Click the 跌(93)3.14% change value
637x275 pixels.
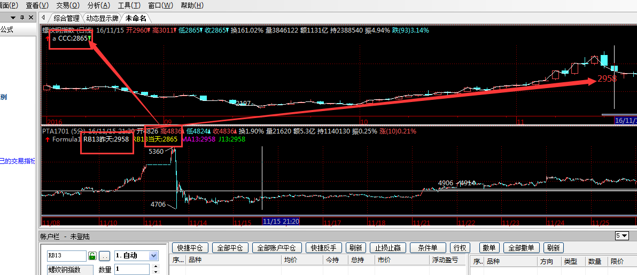point(411,30)
